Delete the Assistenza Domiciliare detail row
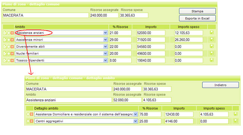Screen dimensions: 243x135 tap(31, 114)
